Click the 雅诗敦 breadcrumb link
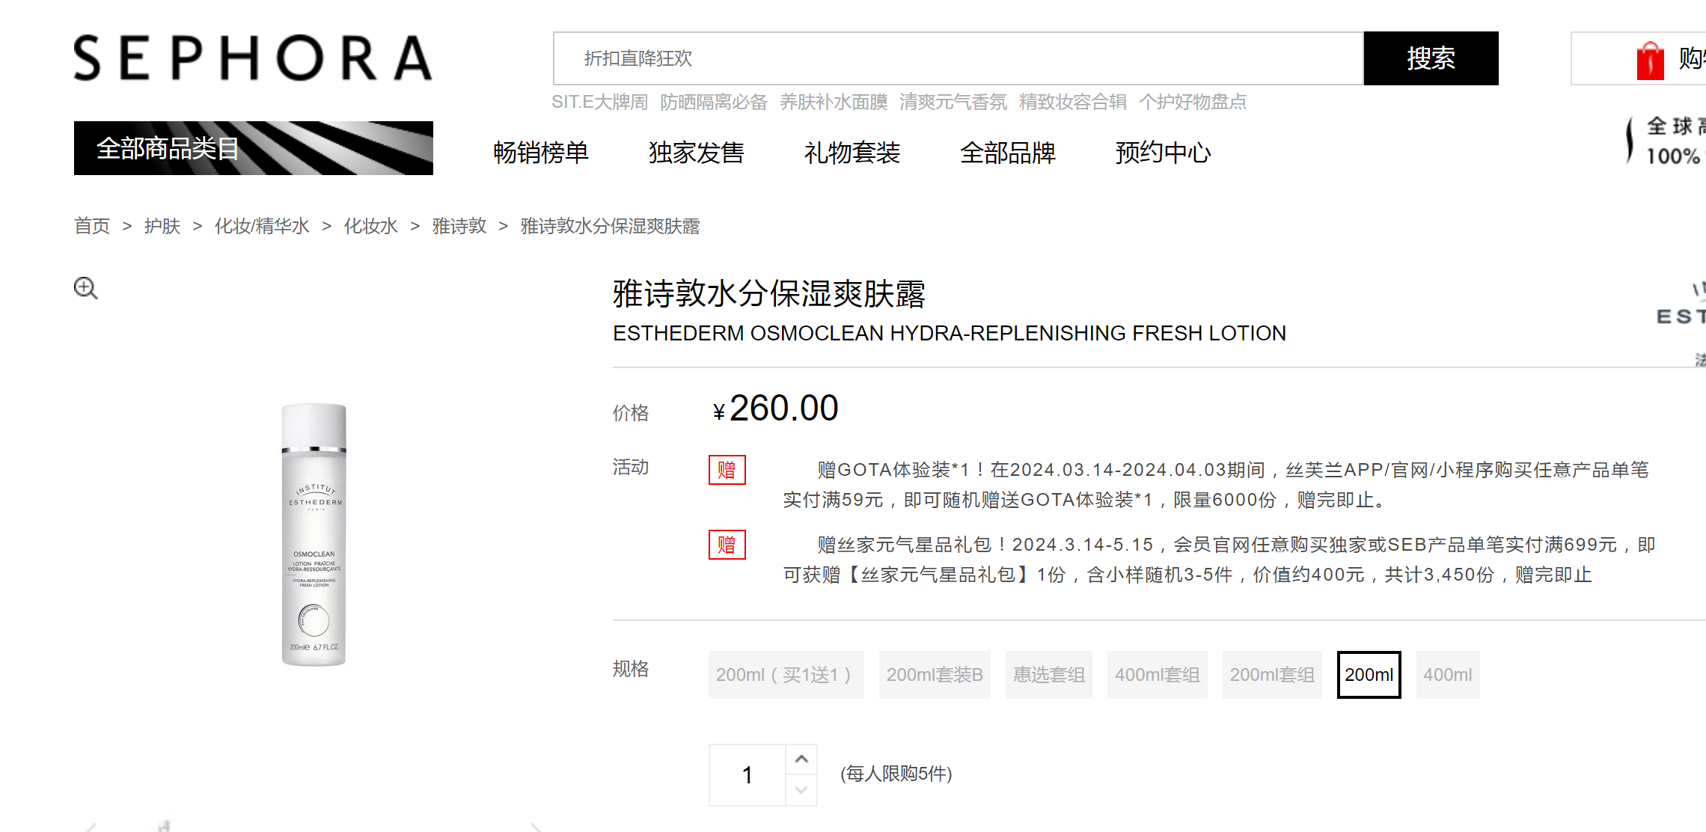Image resolution: width=1706 pixels, height=832 pixels. pos(459,226)
